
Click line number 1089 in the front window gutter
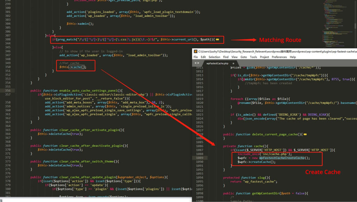coord(199,158)
